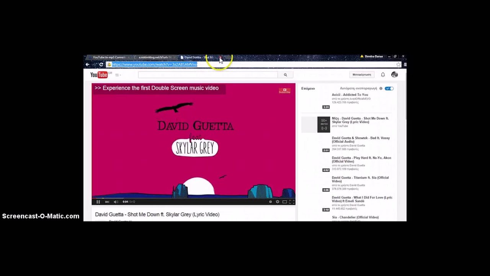490x276 pixels.
Task: Click the YouTube logo
Action: pos(99,75)
